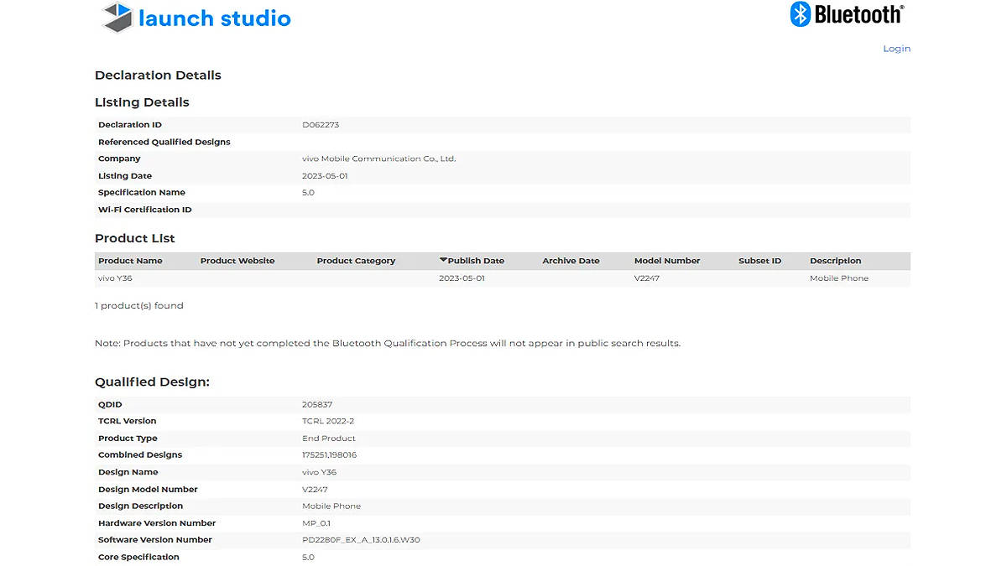The height and width of the screenshot is (566, 1007).
Task: Select the QDID value 205837
Action: pos(317,404)
